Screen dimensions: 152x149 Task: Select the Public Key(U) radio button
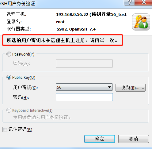pos(9,77)
